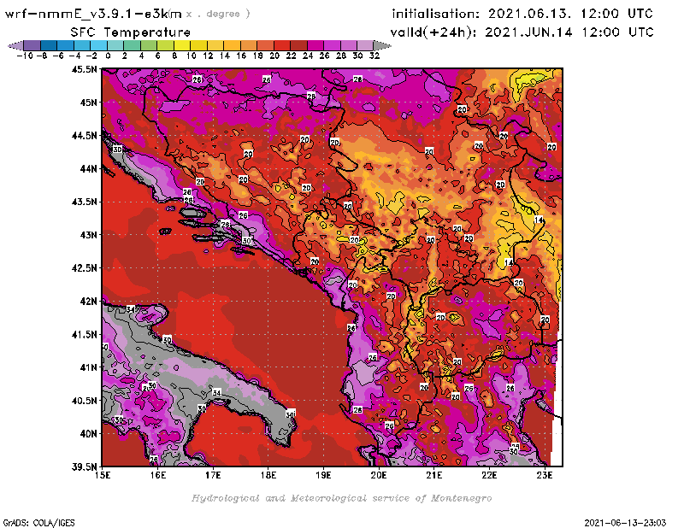Click the '40N' latitude axis label
The image size is (684, 528).
pos(88,434)
